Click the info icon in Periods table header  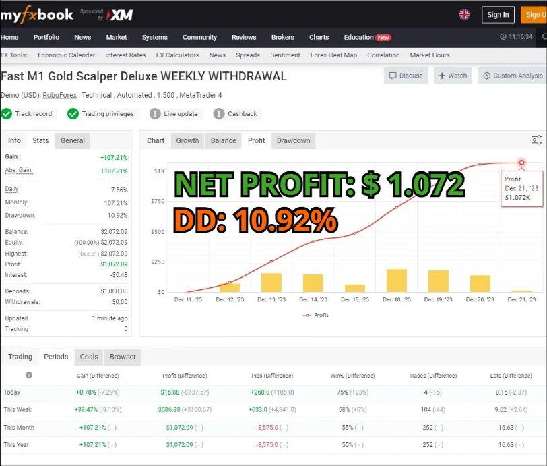click(29, 375)
